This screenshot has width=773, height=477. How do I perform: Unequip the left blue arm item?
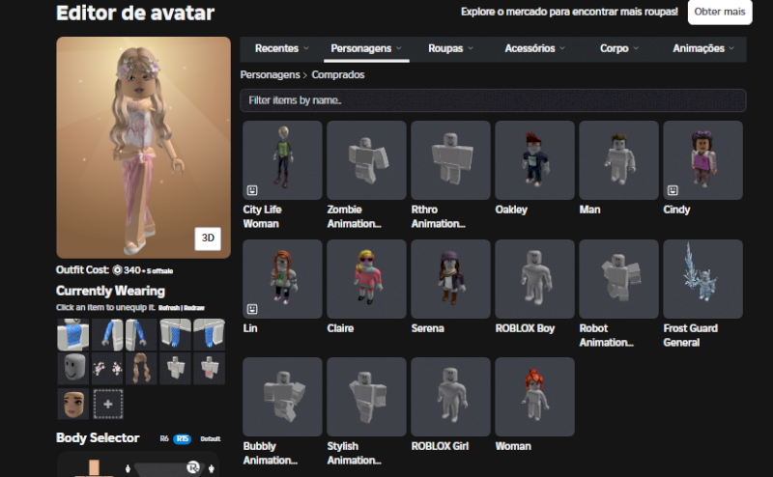coord(107,335)
